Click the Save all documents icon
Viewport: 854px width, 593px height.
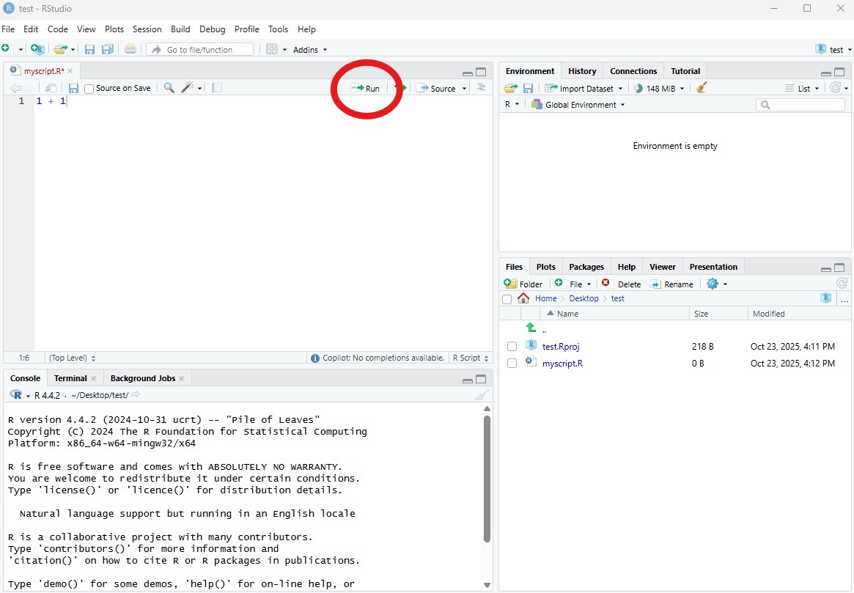coord(107,49)
